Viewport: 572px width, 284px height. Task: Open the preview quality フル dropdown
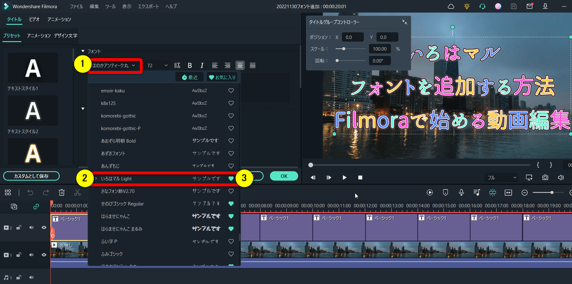tap(501, 177)
